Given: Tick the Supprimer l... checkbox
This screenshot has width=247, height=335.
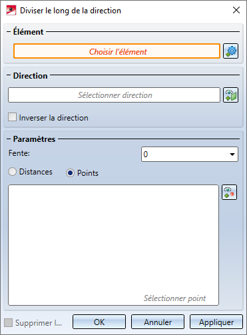Looking at the screenshot, I should [9, 322].
